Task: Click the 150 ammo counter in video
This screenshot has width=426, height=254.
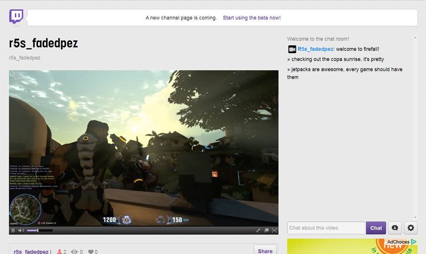Action: coord(177,220)
